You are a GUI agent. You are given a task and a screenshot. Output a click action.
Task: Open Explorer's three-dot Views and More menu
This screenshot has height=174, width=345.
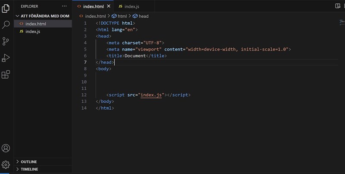[64, 6]
